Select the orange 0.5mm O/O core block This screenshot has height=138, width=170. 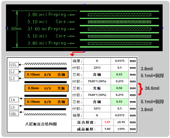click(x=46, y=88)
